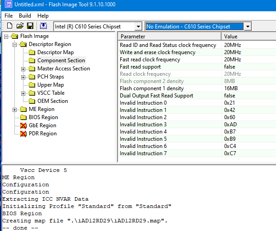The width and height of the screenshot is (276, 231).
Task: Select Flash component 1 density parameter
Action: pos(152,88)
